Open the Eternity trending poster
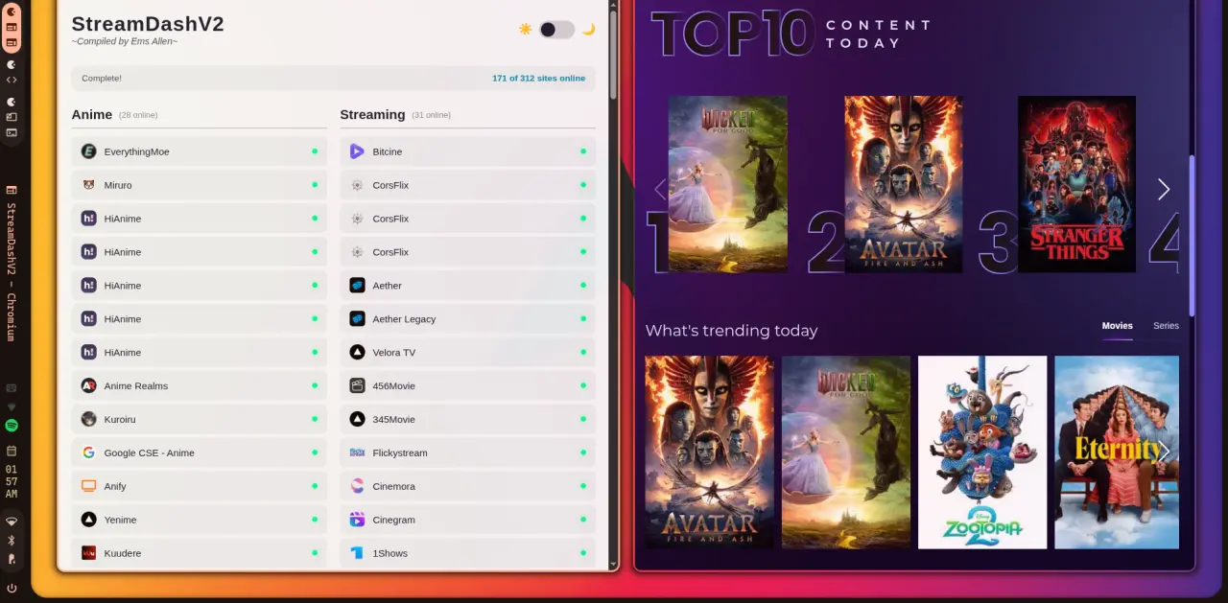The height and width of the screenshot is (603, 1228). click(x=1117, y=452)
